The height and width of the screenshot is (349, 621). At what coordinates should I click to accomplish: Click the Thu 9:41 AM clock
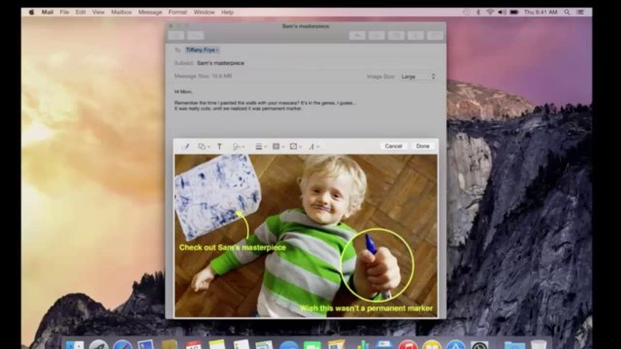tap(540, 13)
